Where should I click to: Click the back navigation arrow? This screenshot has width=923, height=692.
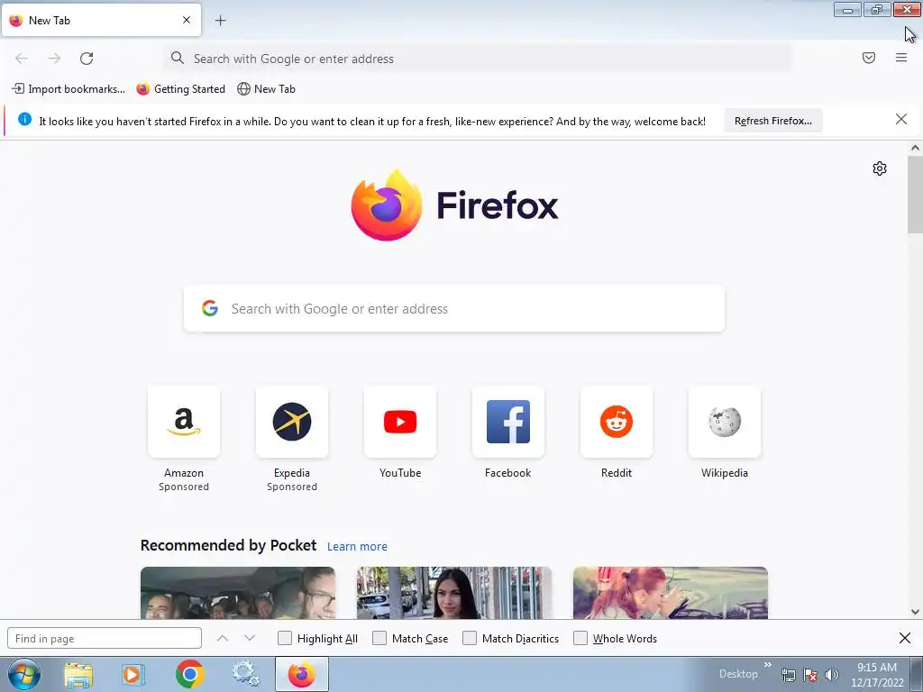22,59
